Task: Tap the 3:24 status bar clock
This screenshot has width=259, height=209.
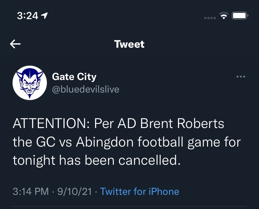Action: [27, 16]
